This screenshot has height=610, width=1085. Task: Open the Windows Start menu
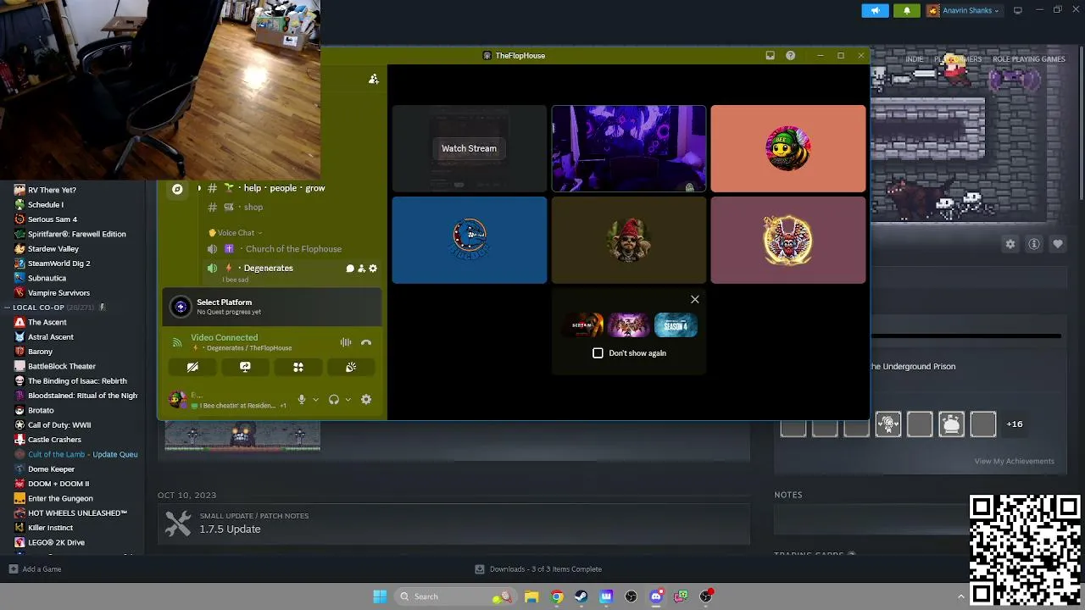380,596
